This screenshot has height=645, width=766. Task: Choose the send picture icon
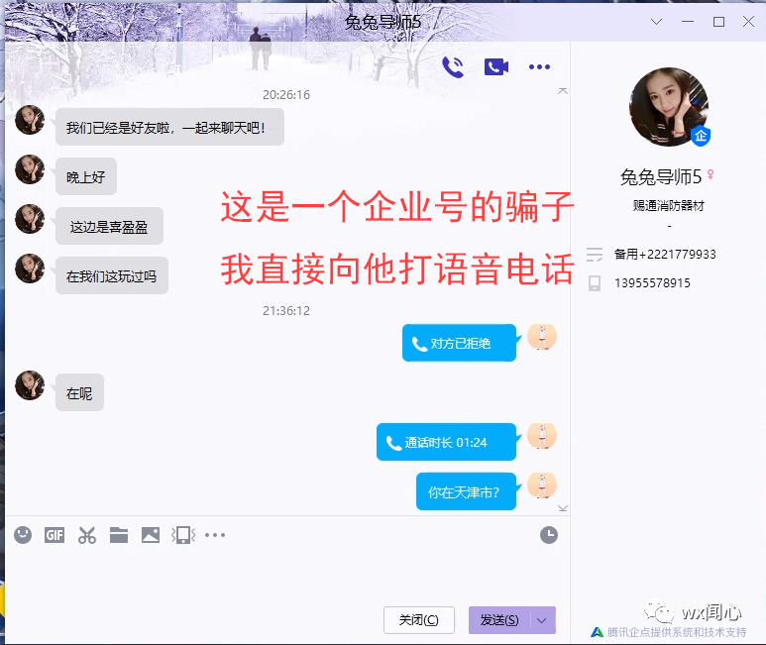tap(151, 535)
